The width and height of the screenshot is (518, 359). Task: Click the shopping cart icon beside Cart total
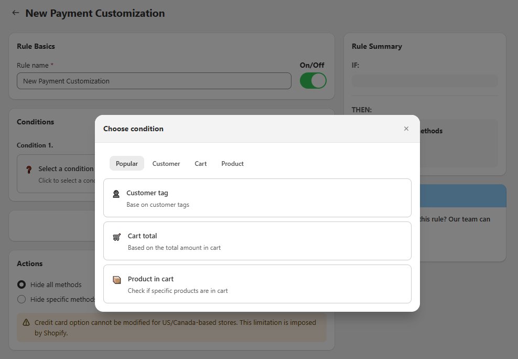pos(117,236)
